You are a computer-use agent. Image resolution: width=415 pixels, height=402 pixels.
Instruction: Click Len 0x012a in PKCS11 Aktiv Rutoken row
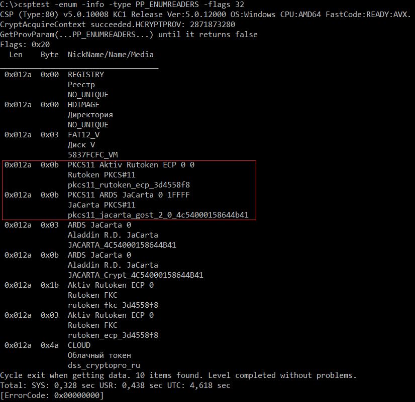18,165
